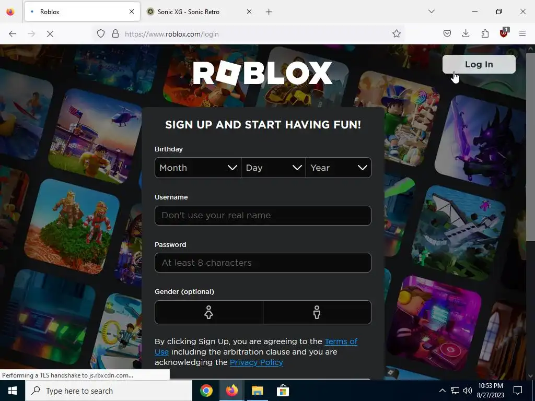Open the Terms of Use link

click(341, 341)
